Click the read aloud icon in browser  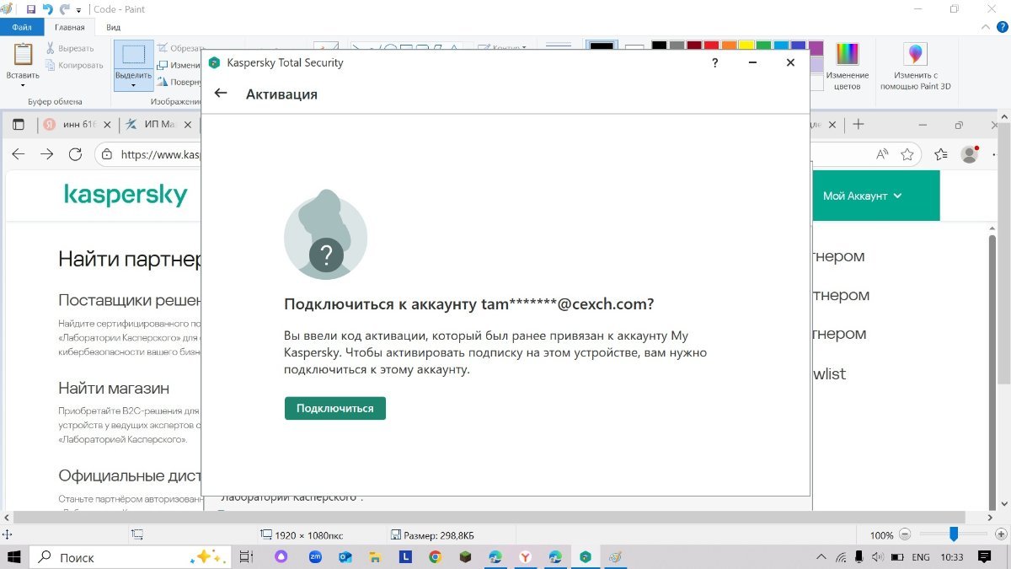click(882, 154)
